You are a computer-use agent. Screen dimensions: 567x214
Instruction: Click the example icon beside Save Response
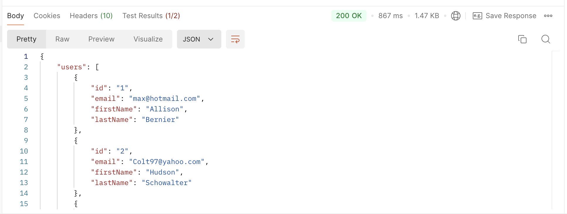click(x=477, y=16)
